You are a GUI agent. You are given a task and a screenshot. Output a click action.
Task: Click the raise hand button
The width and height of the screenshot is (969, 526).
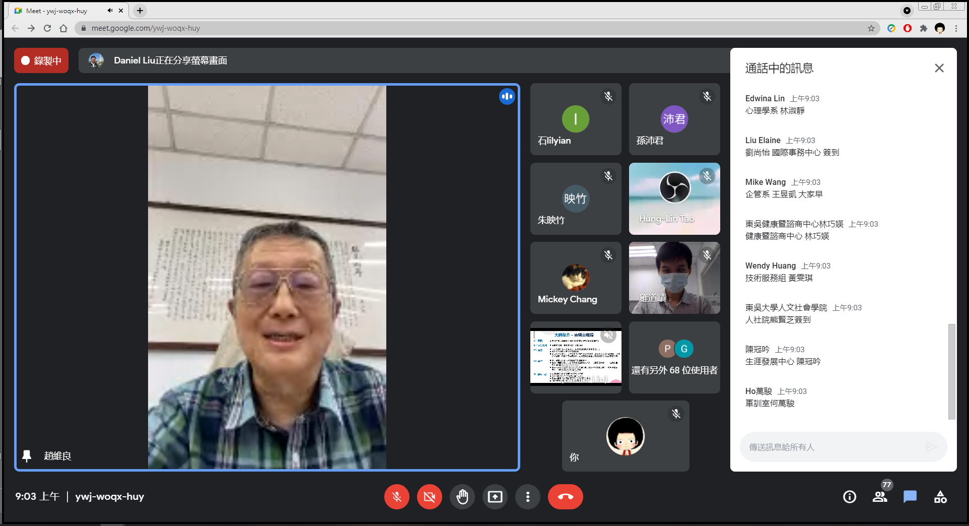coord(462,497)
